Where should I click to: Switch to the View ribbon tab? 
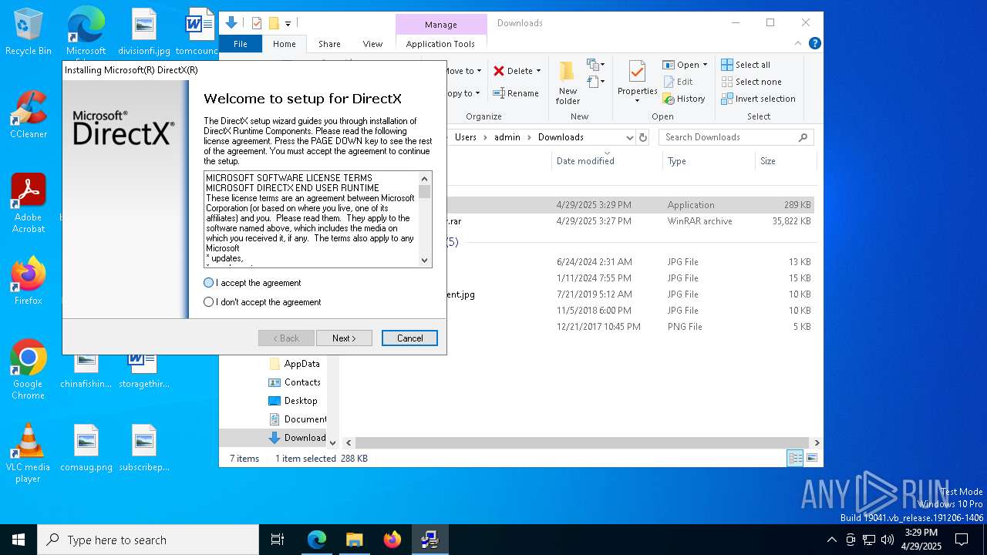point(372,44)
